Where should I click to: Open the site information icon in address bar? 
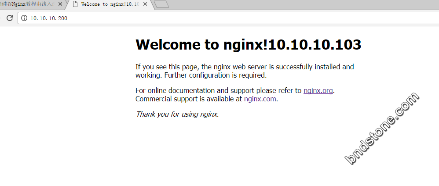click(x=24, y=18)
